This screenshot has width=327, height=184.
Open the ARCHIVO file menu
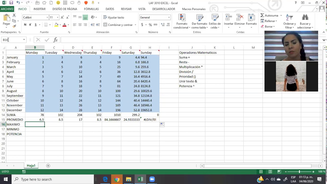pyautogui.click(x=7, y=9)
